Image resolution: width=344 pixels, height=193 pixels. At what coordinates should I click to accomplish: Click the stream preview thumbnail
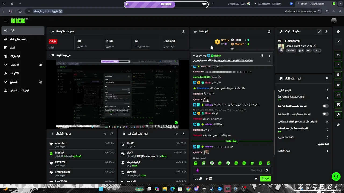(117, 94)
